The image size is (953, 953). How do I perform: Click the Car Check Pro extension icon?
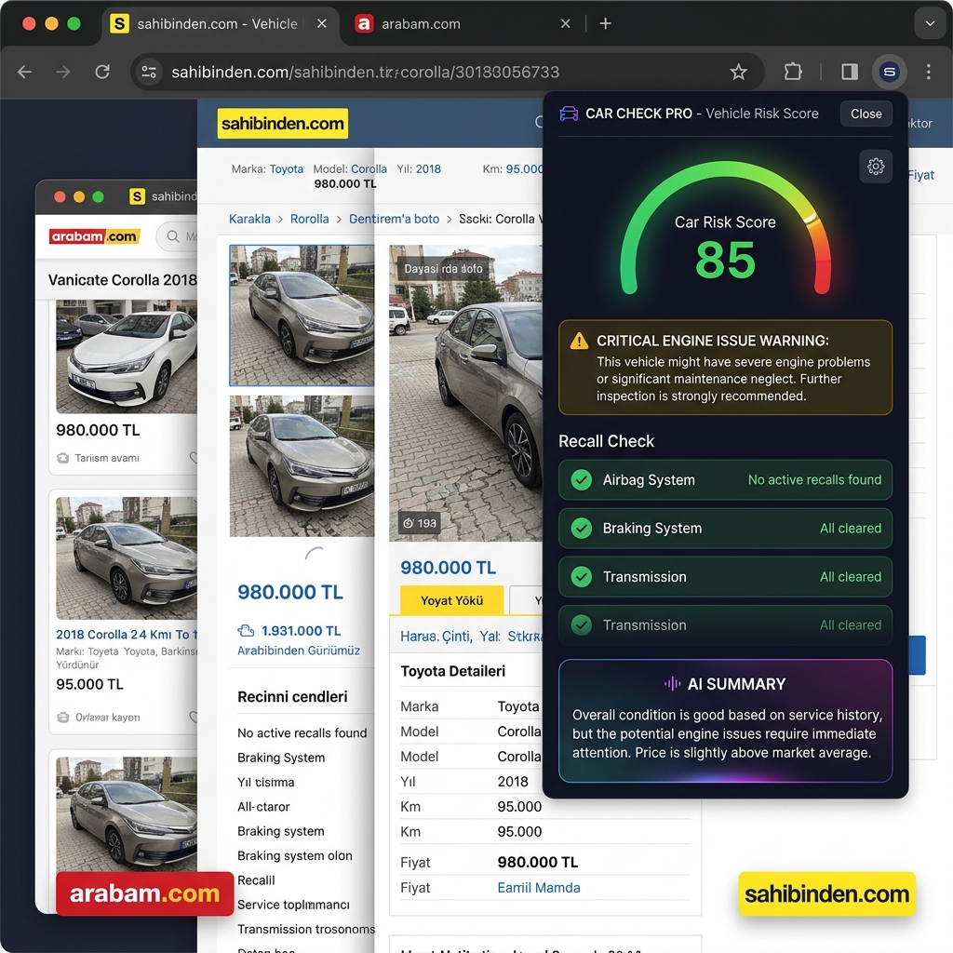889,73
